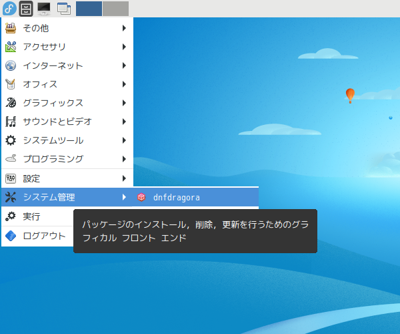400x334 pixels.
Task: Click the アクセサリ scissors icon
Action: click(x=11, y=47)
